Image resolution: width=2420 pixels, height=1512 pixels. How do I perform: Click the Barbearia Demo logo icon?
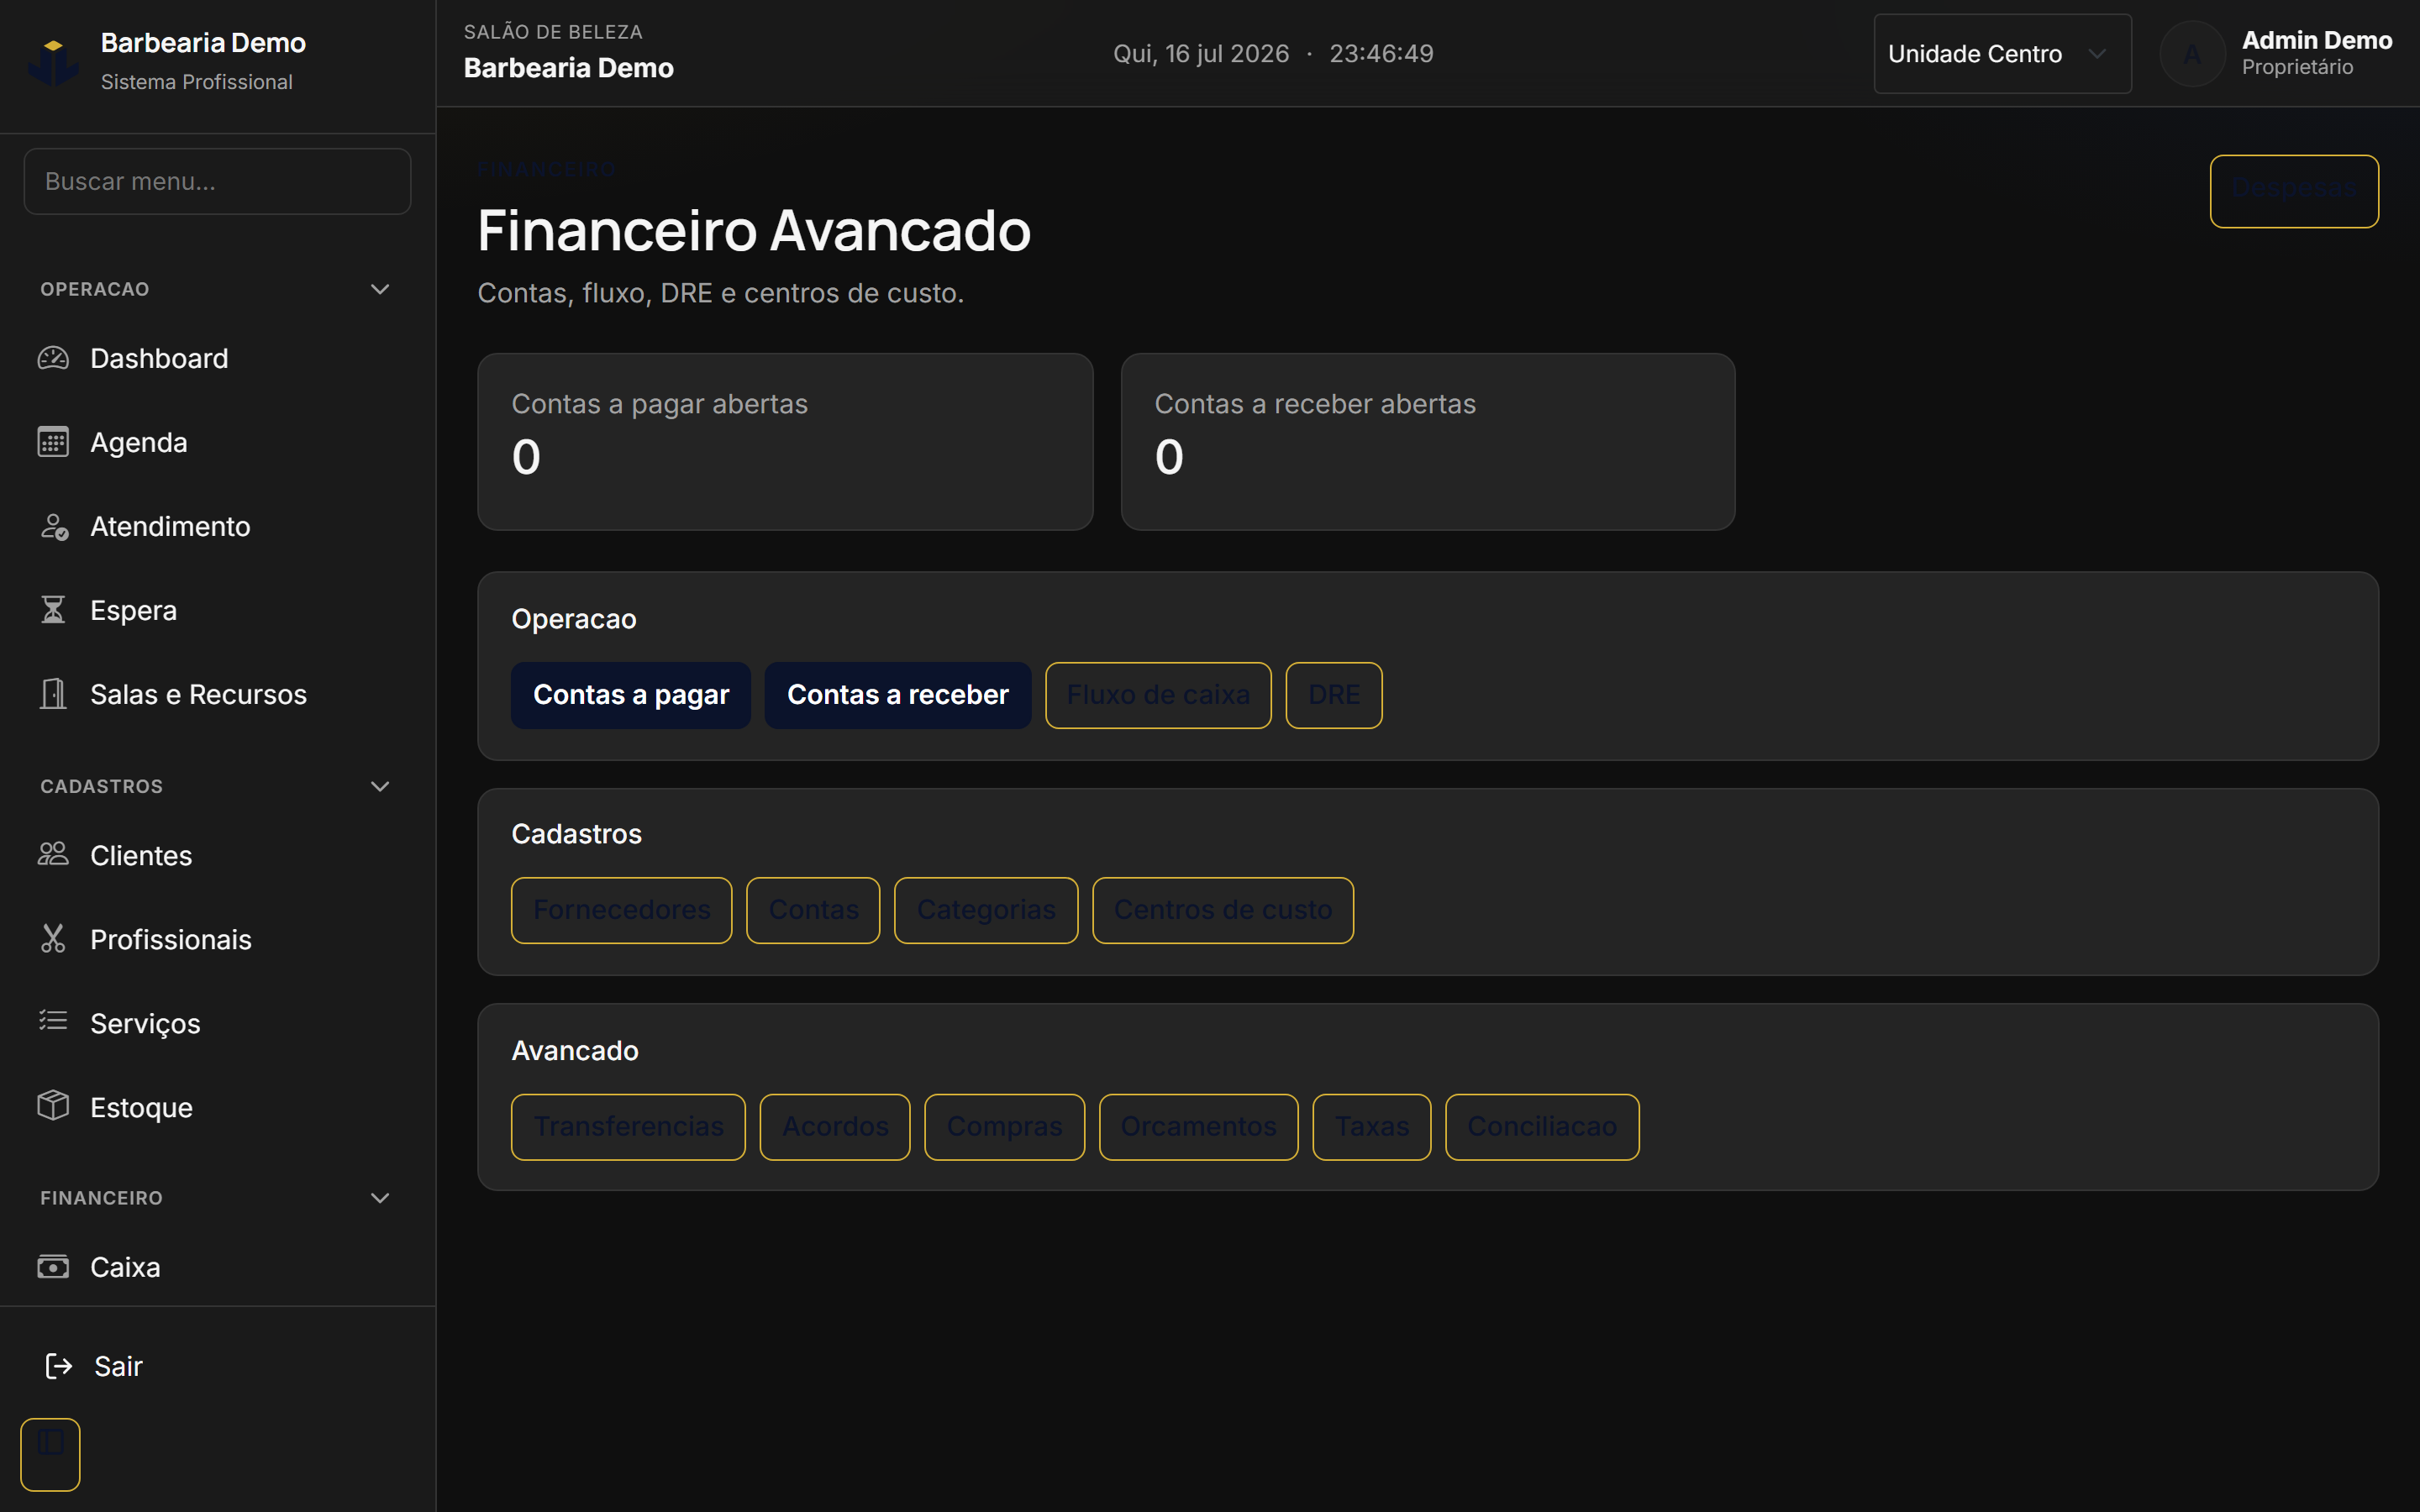54,62
